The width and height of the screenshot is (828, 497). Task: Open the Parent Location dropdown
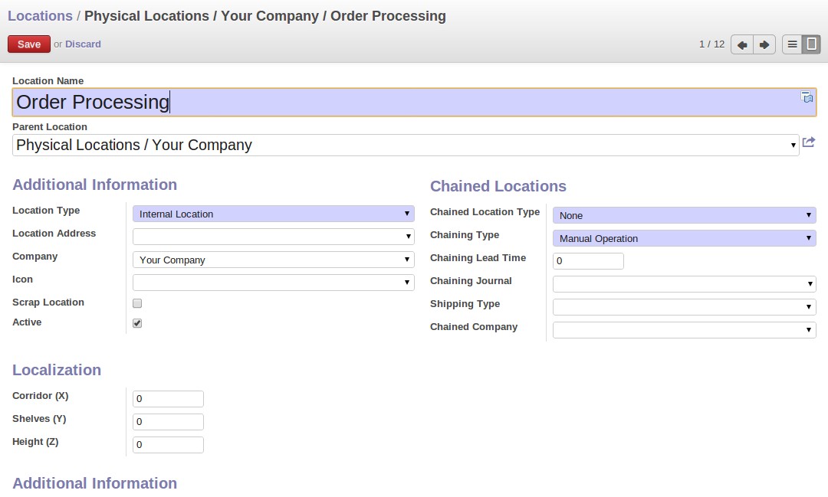pos(405,146)
